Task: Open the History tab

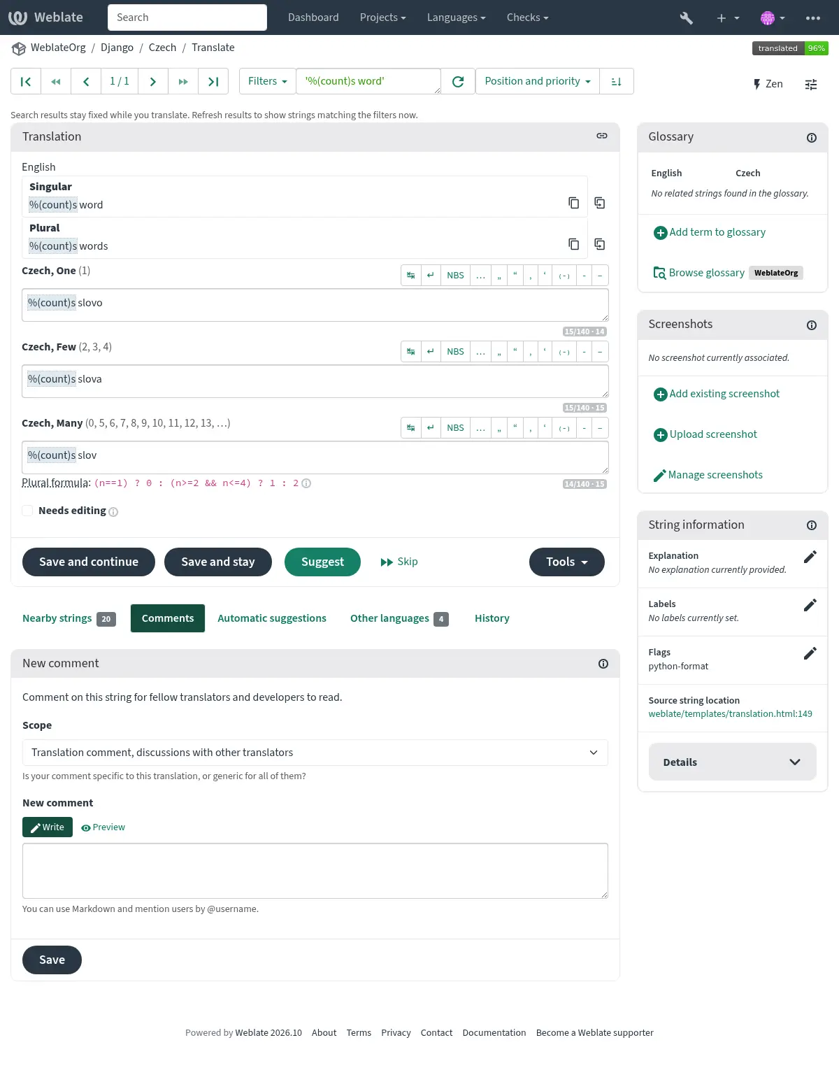Action: [x=492, y=618]
